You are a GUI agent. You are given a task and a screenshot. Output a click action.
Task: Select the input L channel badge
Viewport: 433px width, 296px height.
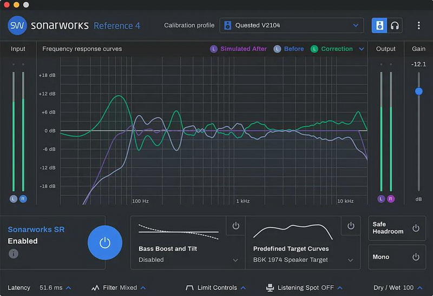(13, 199)
